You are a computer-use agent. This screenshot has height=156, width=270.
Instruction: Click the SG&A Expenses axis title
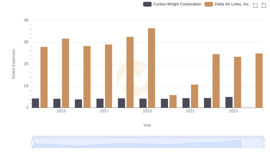tap(13, 64)
